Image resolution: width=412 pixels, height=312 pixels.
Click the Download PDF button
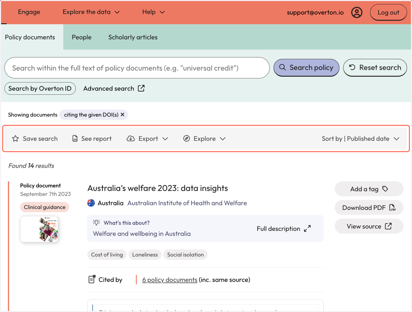pyautogui.click(x=369, y=208)
